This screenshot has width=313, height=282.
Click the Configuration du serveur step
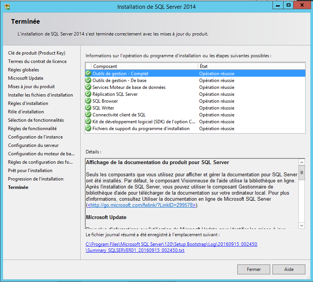click(x=33, y=145)
